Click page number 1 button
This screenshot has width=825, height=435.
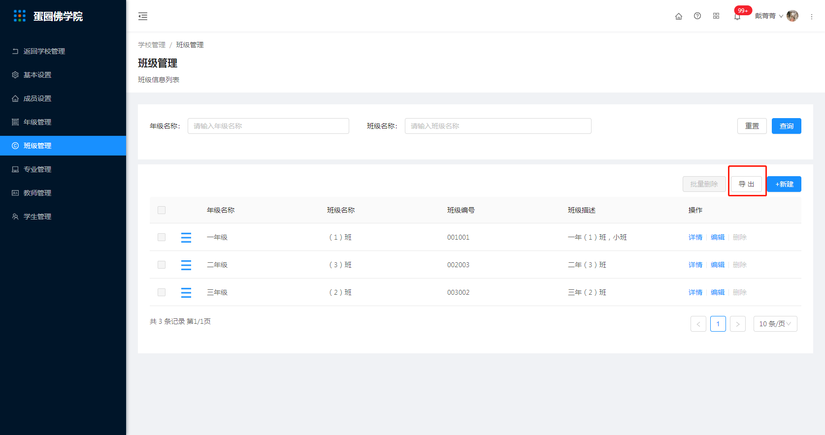point(718,324)
